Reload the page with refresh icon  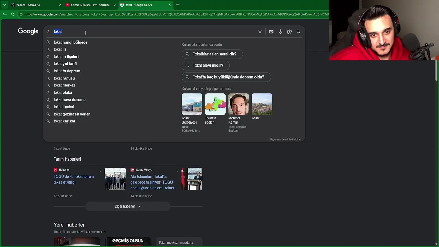[13, 14]
